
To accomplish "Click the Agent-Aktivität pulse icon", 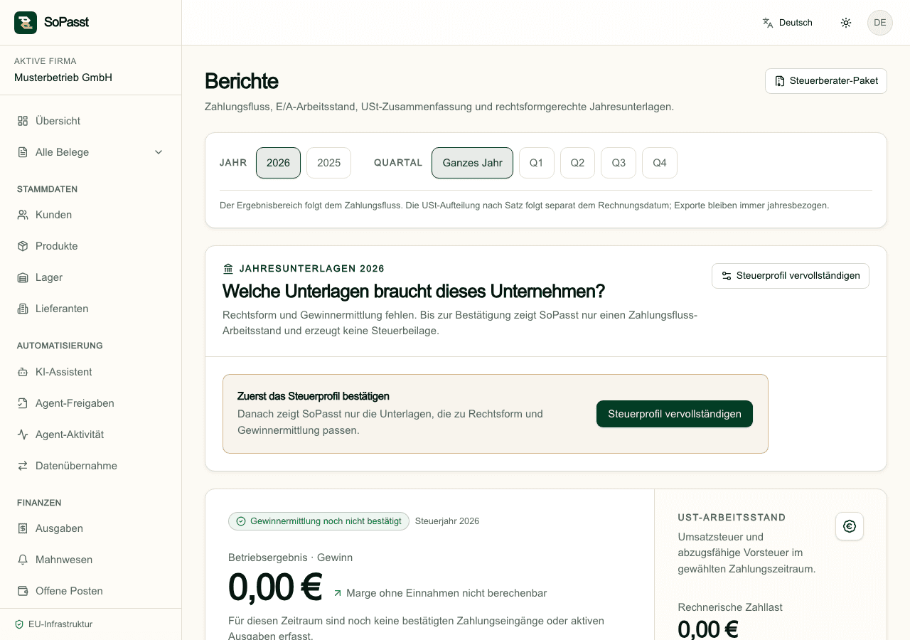I will click(23, 434).
